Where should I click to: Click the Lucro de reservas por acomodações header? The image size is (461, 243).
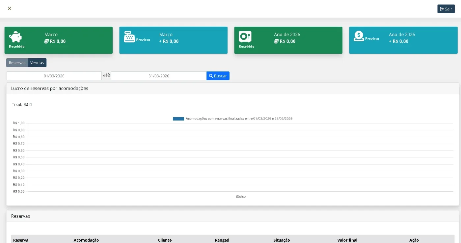point(232,88)
